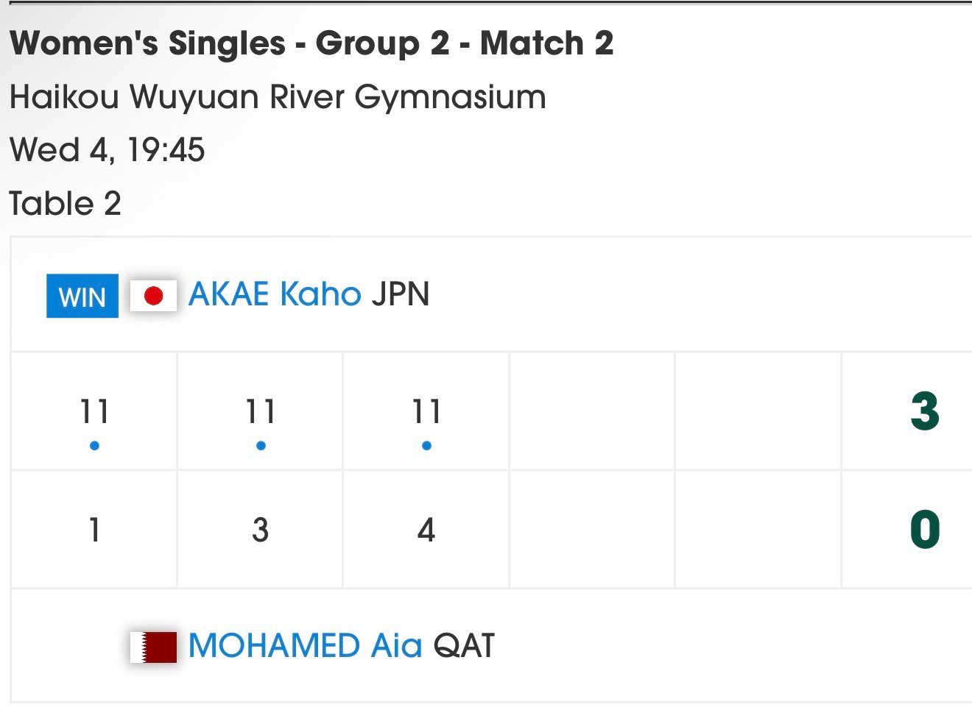Click Haikou Wuyuan River Gymnasium venue text
This screenshot has height=710, width=972.
point(278,97)
